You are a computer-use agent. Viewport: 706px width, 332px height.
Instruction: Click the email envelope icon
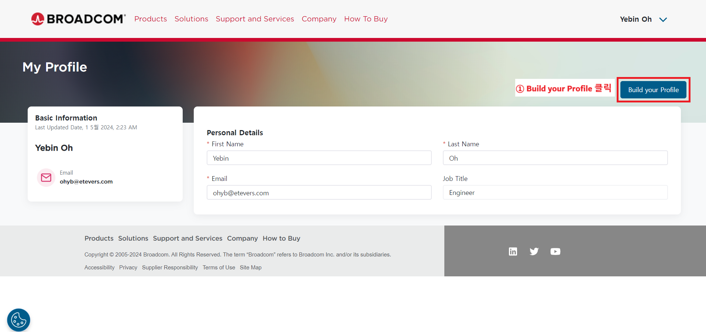point(46,178)
